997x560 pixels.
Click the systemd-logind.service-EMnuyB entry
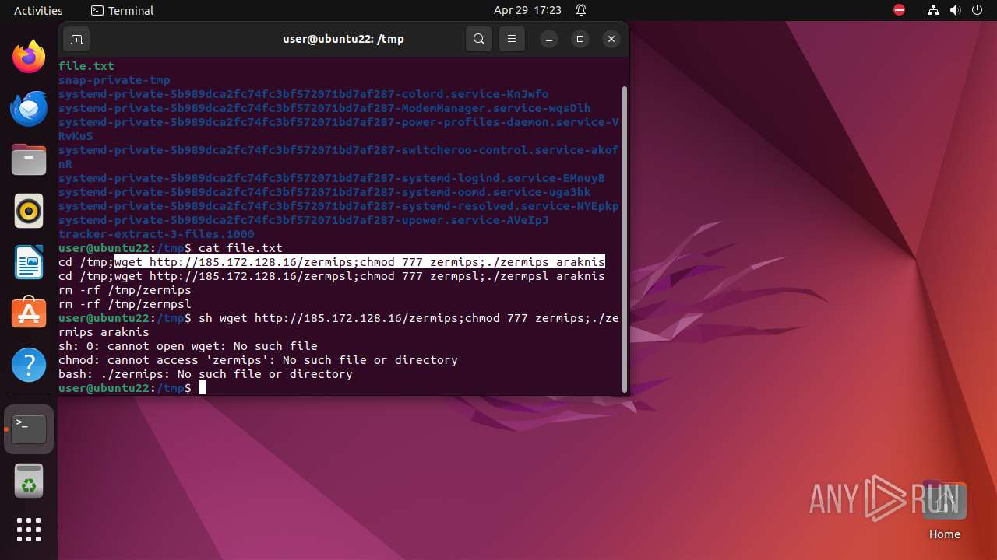click(x=332, y=178)
